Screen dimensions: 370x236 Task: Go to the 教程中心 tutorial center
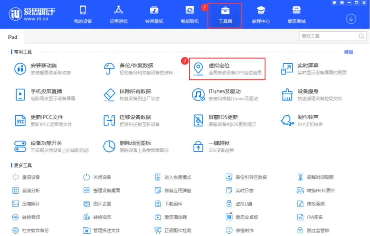261,15
